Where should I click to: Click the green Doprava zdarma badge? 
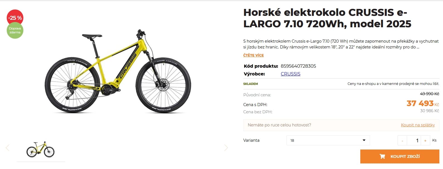click(x=15, y=30)
